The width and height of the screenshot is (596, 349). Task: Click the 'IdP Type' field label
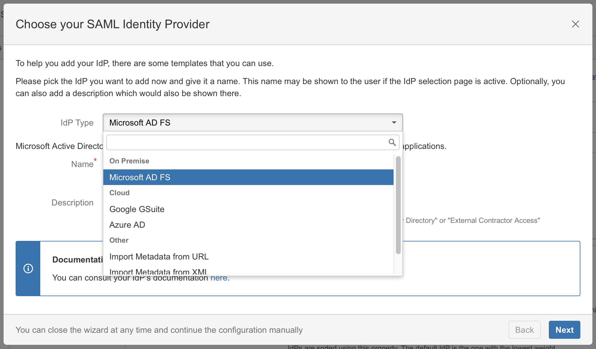pyautogui.click(x=77, y=123)
